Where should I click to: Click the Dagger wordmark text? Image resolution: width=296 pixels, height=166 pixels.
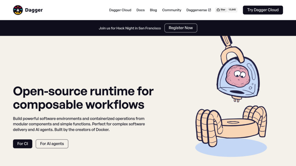tap(34, 10)
